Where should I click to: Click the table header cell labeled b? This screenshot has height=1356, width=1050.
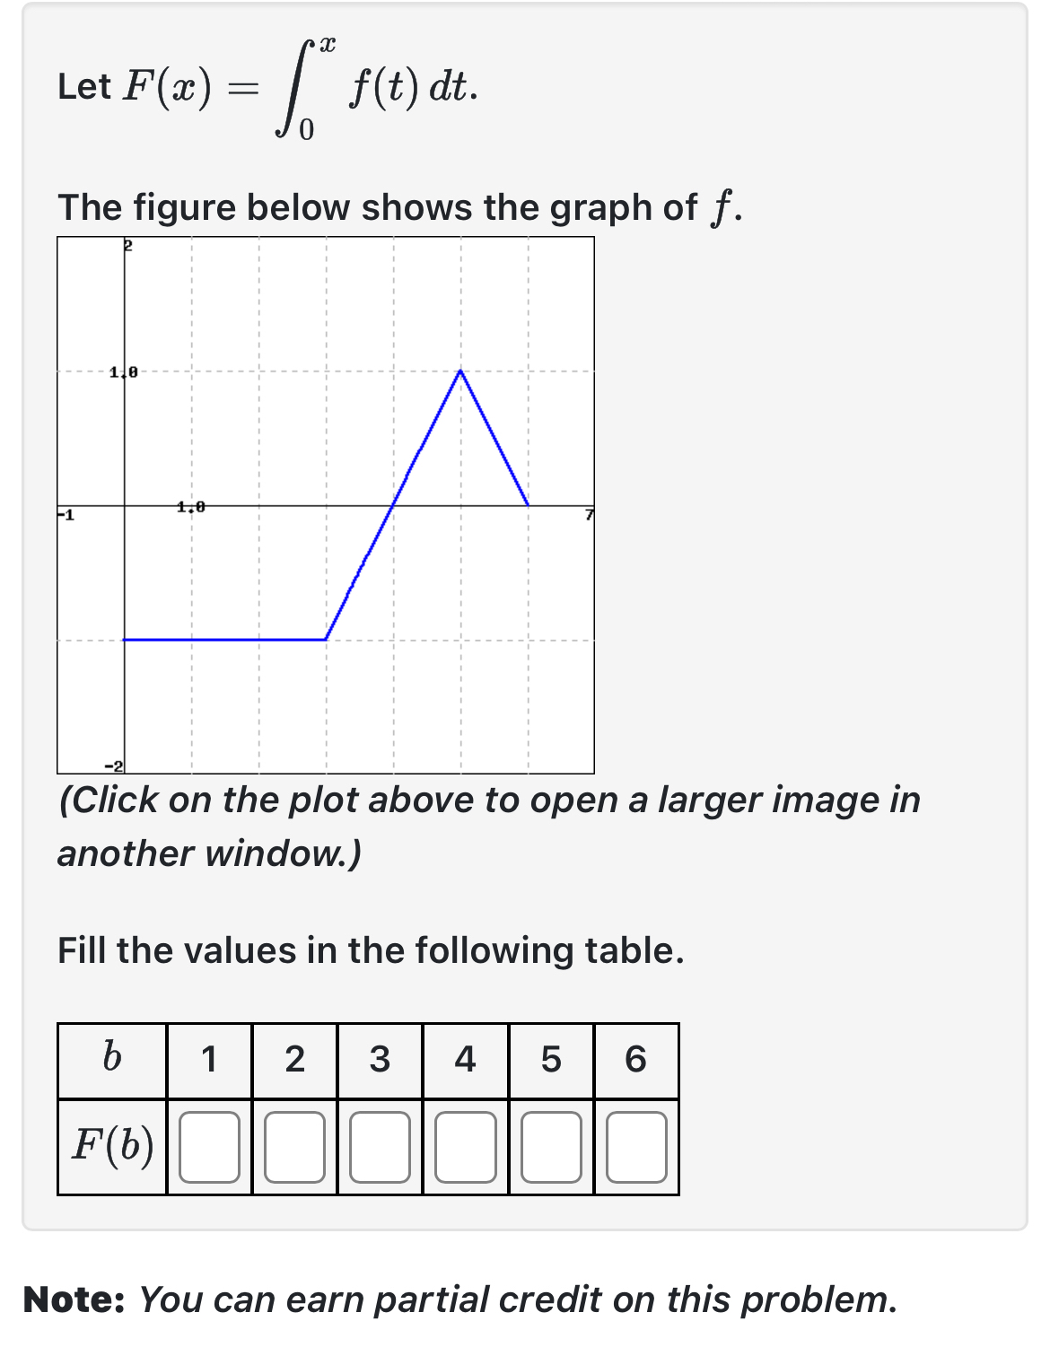(x=112, y=1060)
